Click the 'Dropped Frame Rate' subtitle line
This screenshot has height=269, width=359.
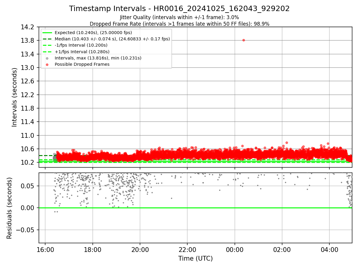point(179,24)
